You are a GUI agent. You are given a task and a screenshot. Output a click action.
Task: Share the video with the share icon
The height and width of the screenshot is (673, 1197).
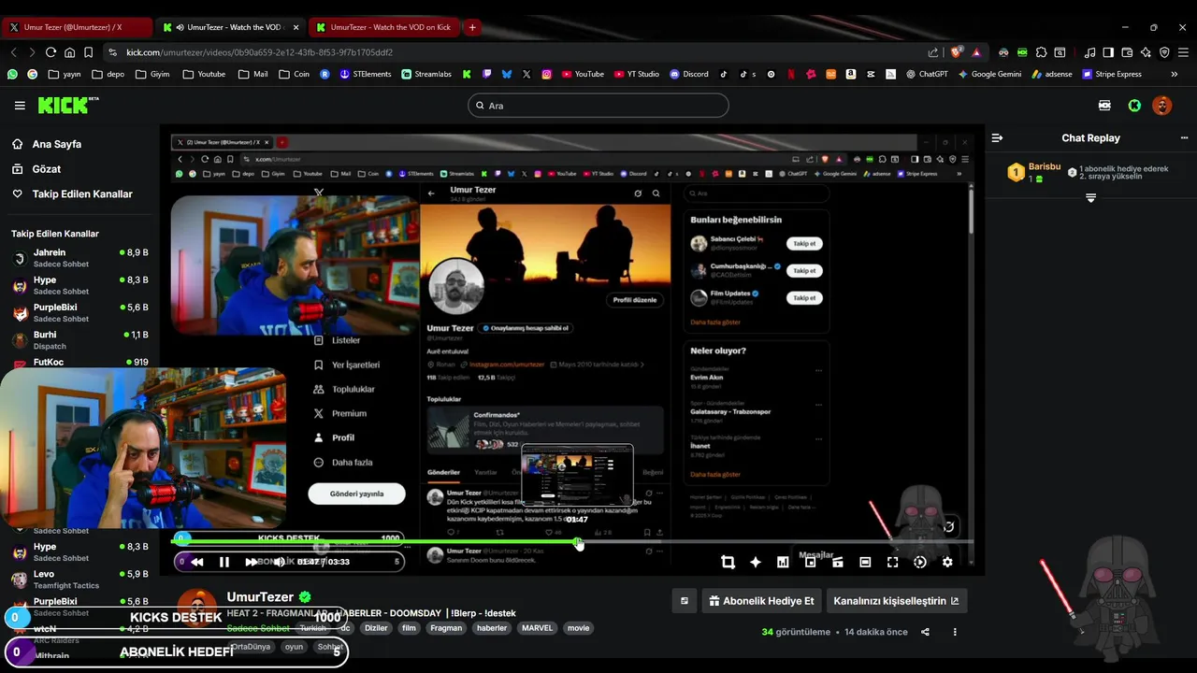[x=925, y=632]
